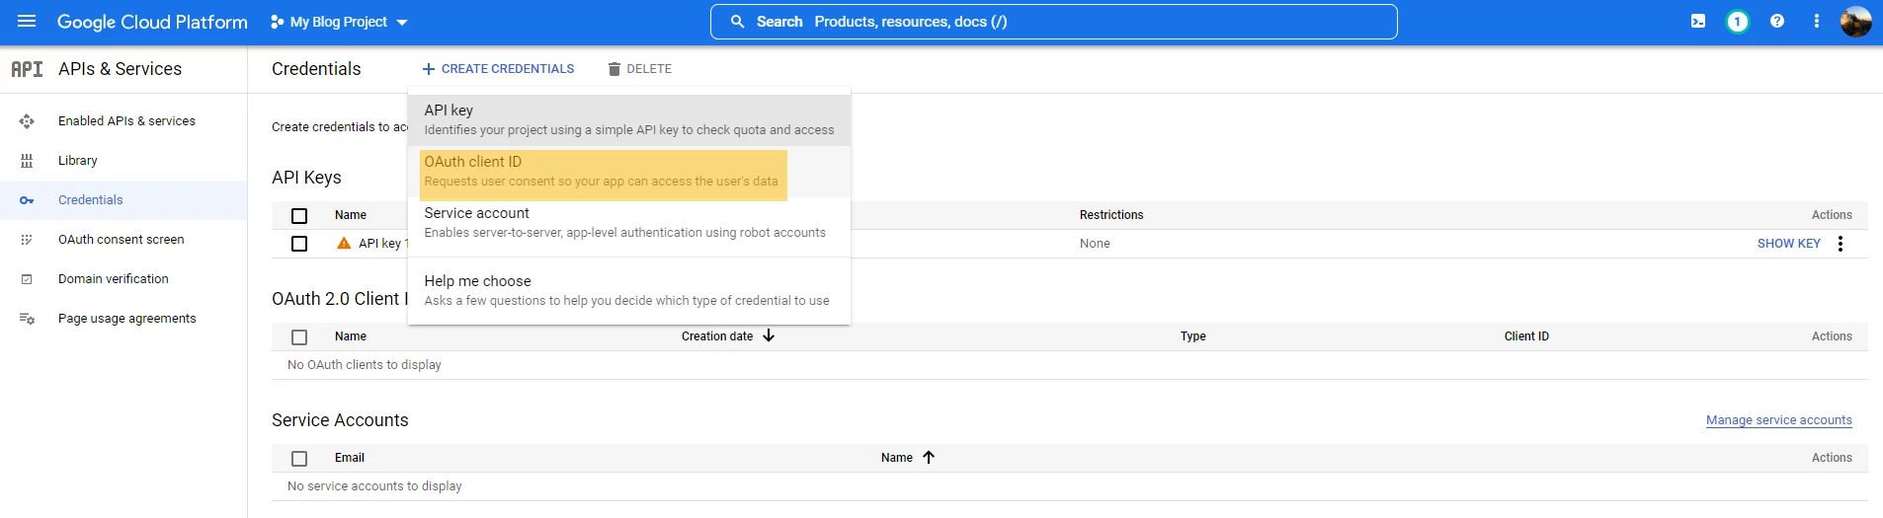Screen dimensions: 1883x518
Task: Open the Help question mark icon
Action: [1777, 22]
